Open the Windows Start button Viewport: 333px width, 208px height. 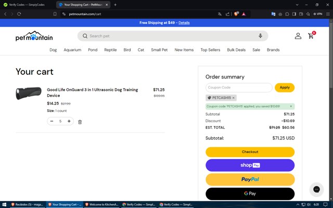pos(4,204)
